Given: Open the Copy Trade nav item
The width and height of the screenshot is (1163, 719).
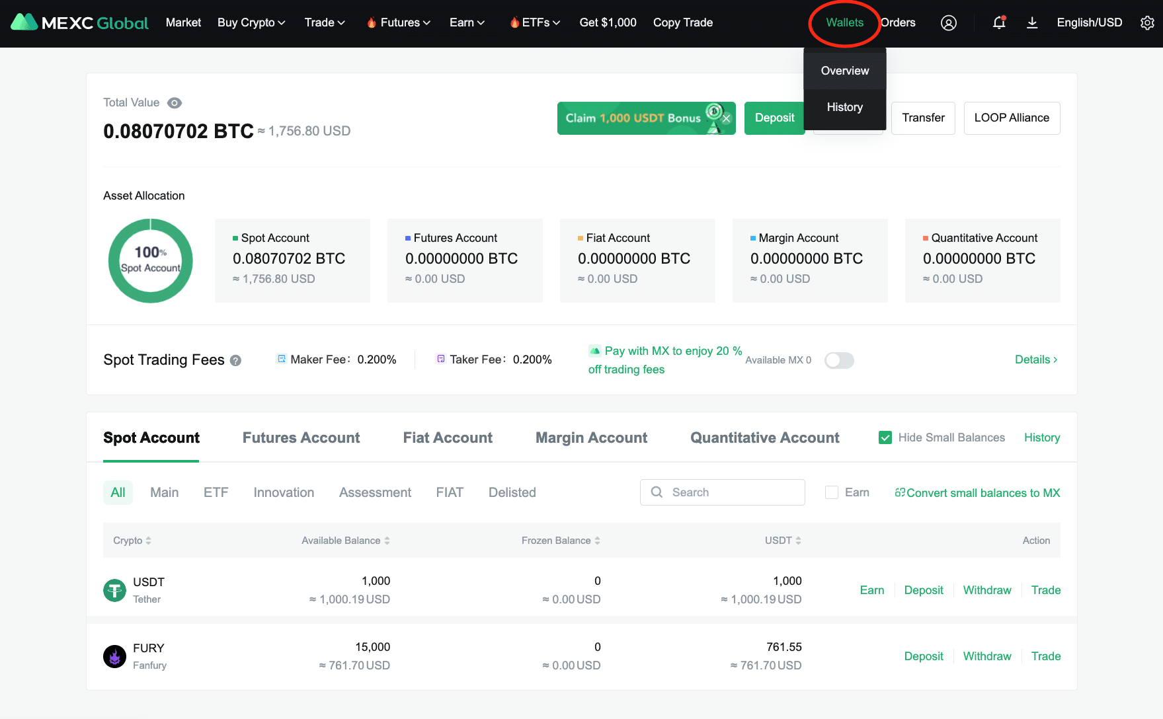Looking at the screenshot, I should (x=683, y=22).
